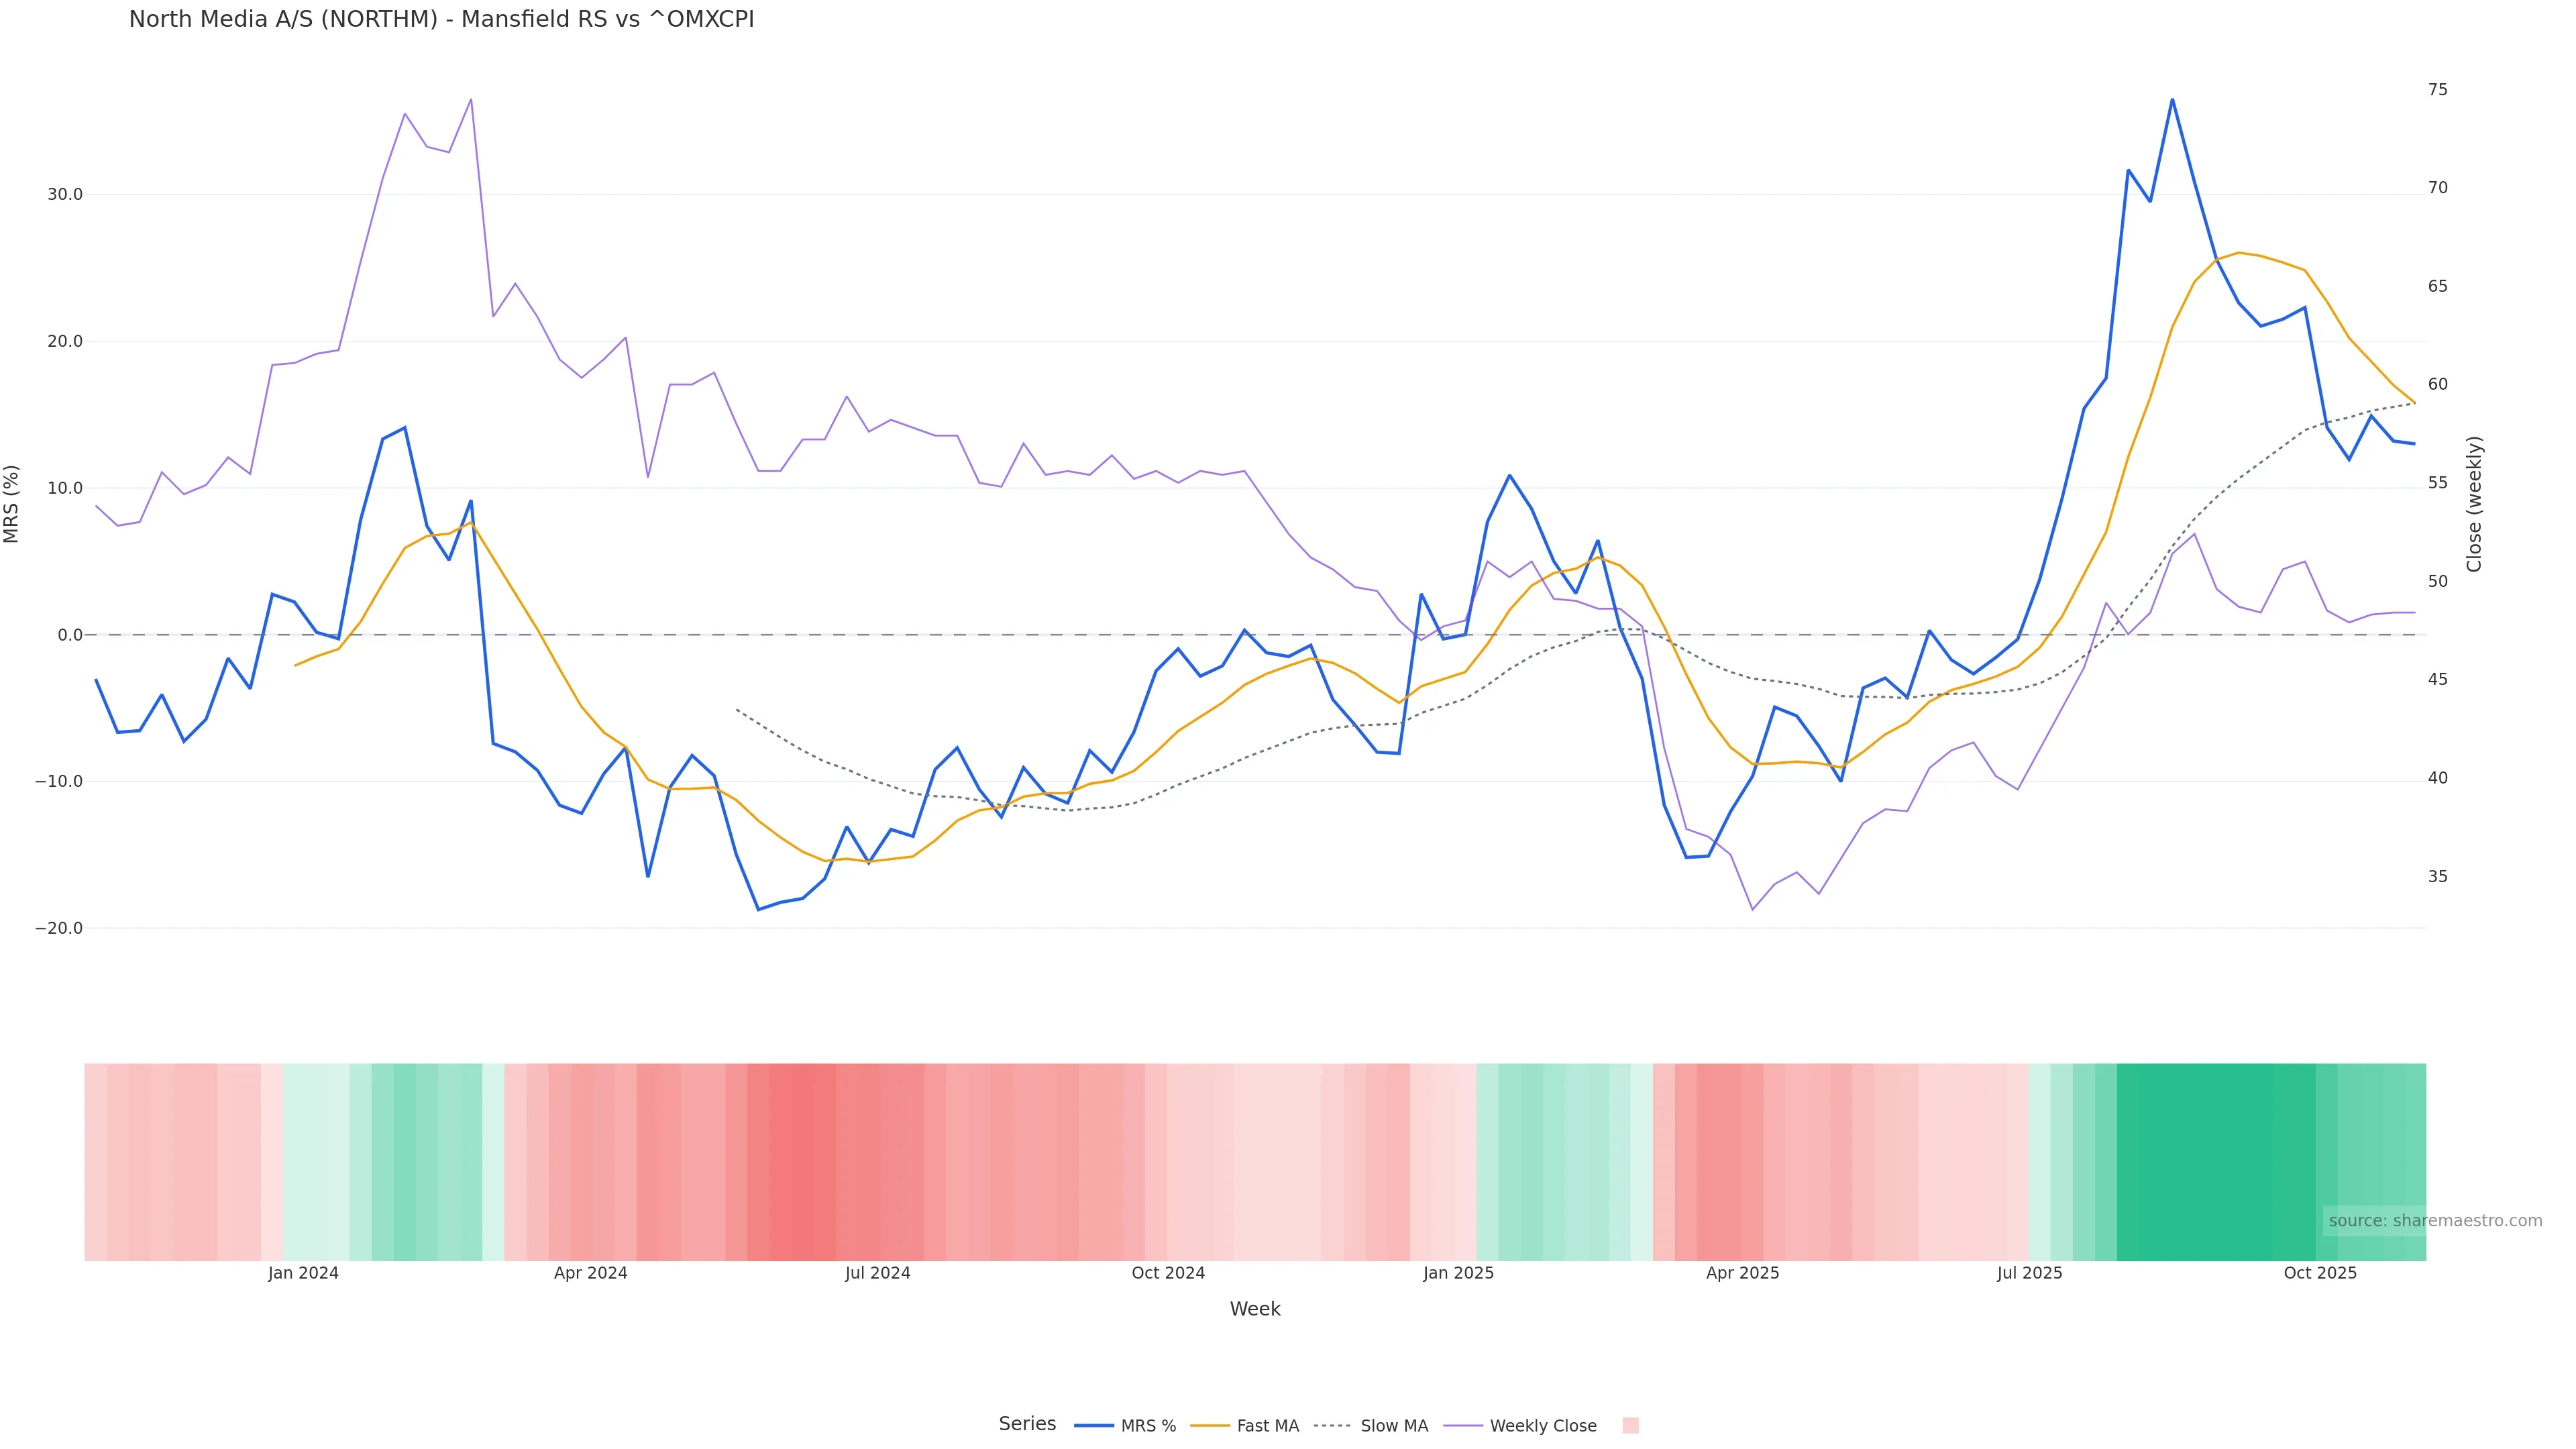
Task: Select the "Close (weekly)" right axis title
Action: point(2474,504)
